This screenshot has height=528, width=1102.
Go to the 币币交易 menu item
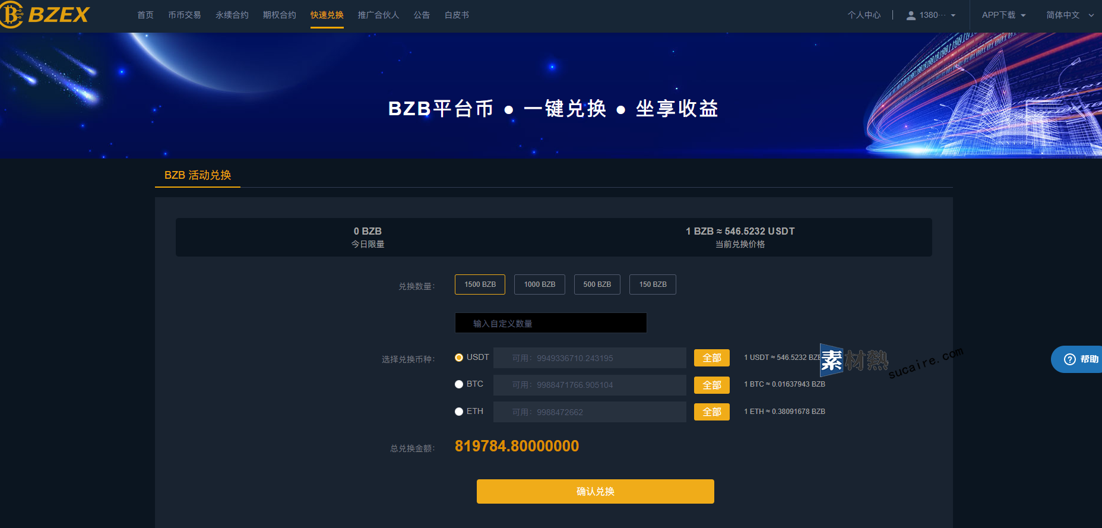click(x=185, y=15)
